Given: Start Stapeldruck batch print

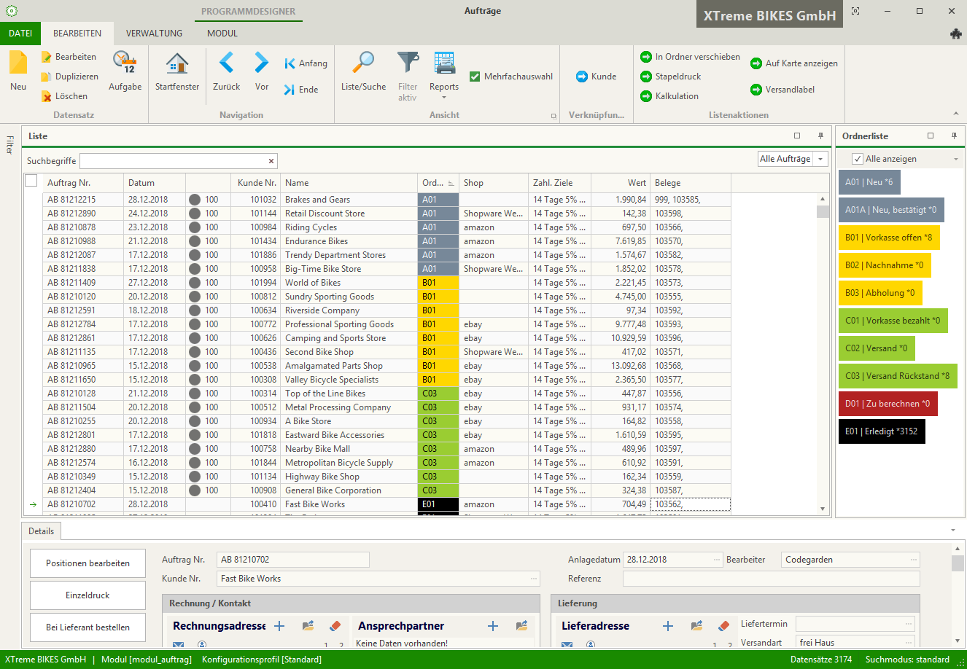Looking at the screenshot, I should pos(670,77).
